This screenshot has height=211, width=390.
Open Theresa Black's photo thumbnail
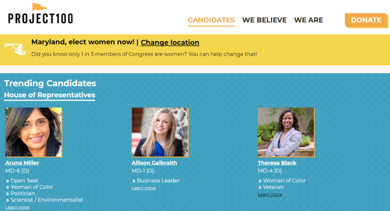[x=286, y=132]
